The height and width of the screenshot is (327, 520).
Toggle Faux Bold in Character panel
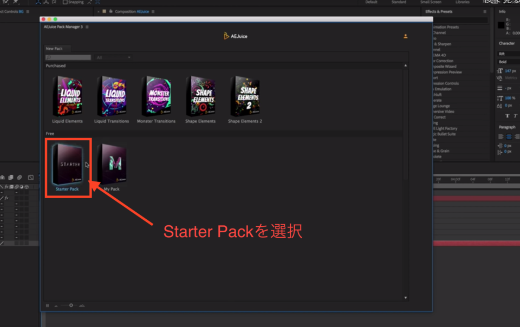(x=507, y=116)
